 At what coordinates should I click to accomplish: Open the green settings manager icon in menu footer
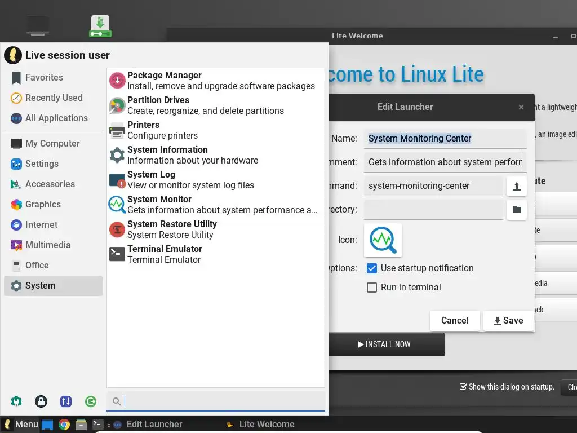click(16, 401)
